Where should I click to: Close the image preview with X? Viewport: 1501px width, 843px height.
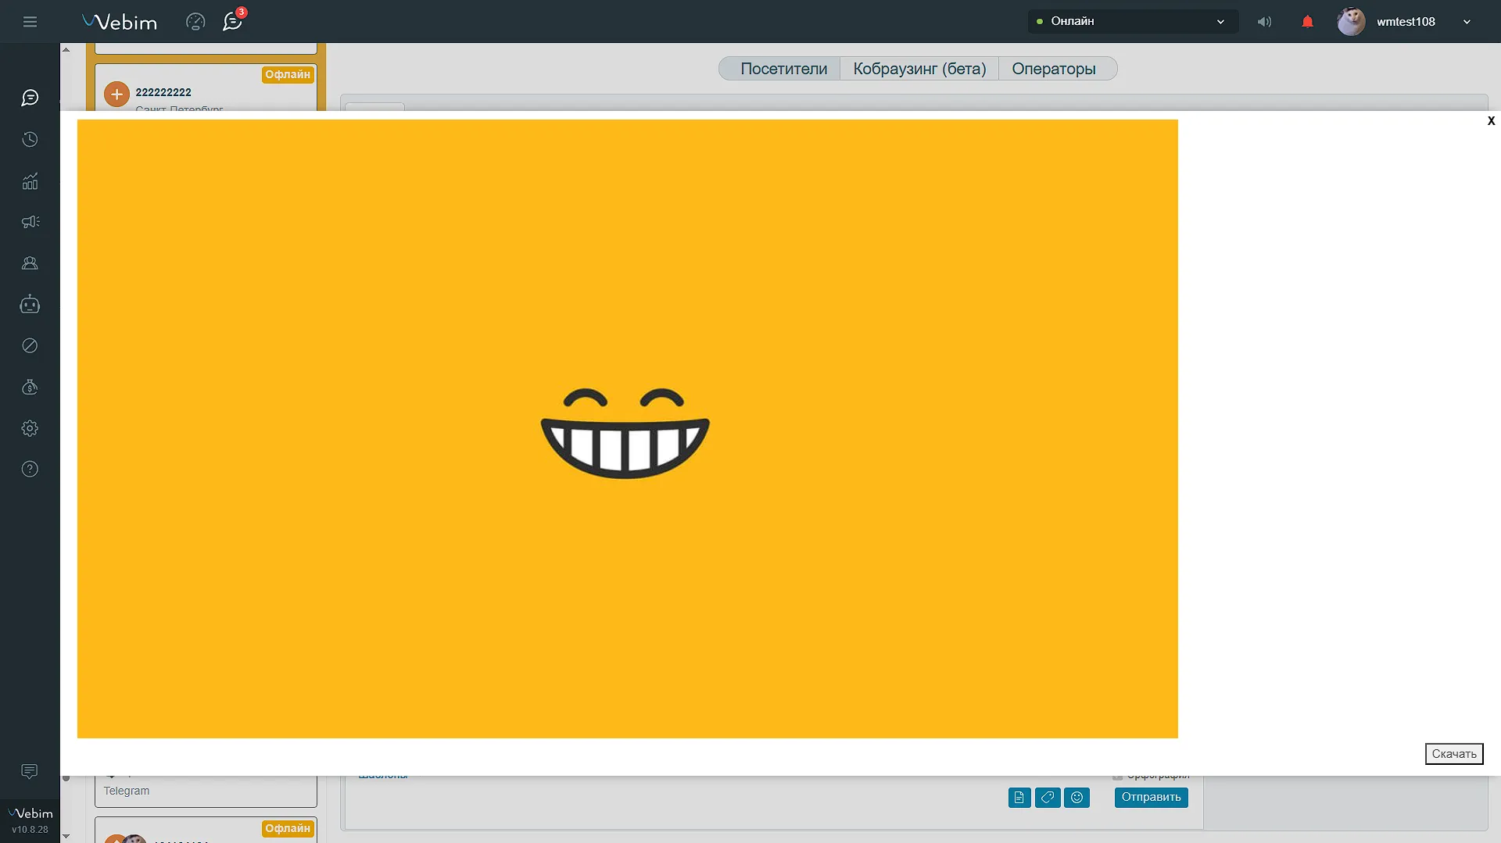(1491, 121)
